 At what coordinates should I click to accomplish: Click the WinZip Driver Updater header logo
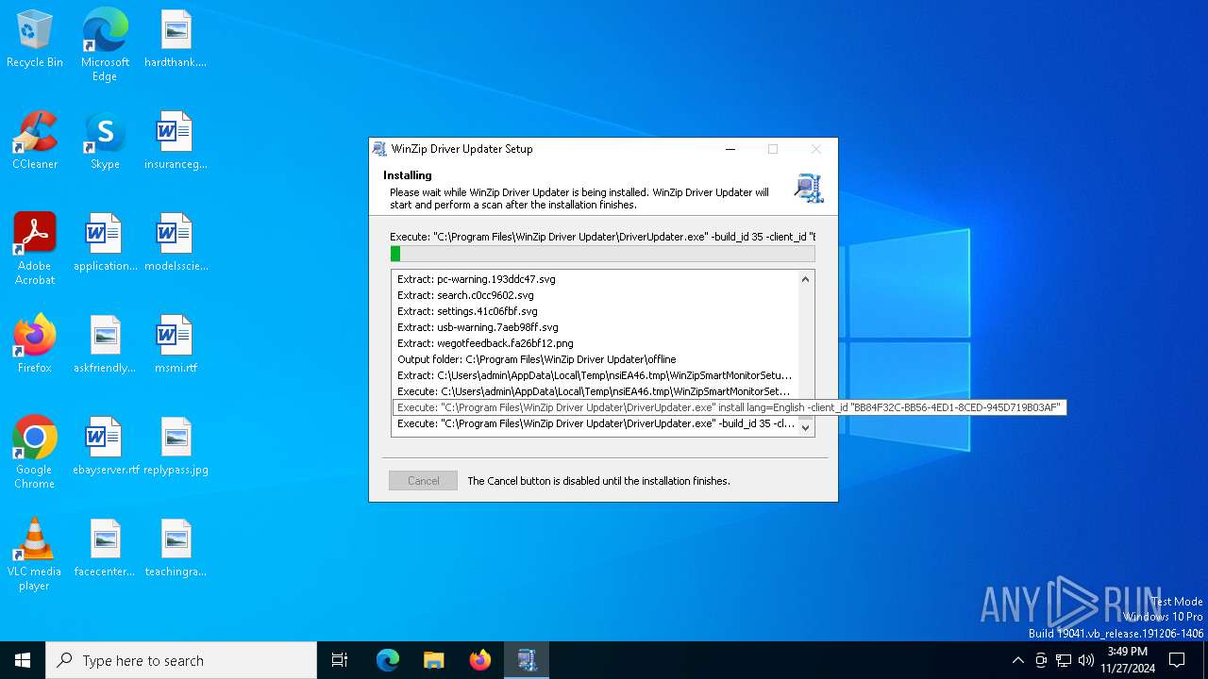pyautogui.click(x=809, y=188)
